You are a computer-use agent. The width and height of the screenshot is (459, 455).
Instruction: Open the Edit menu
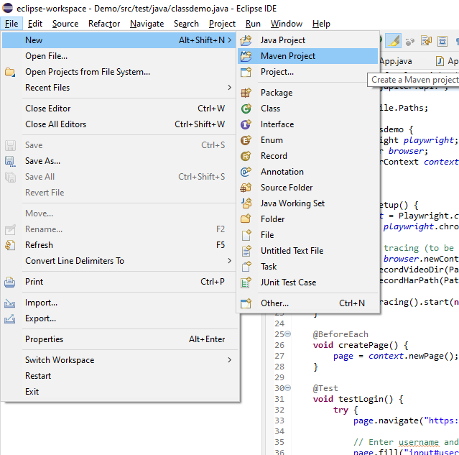point(34,24)
